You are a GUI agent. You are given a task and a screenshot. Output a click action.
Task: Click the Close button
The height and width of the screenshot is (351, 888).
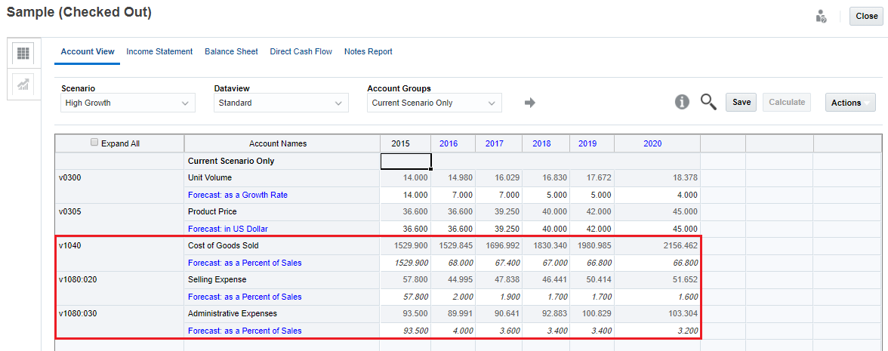(x=866, y=16)
